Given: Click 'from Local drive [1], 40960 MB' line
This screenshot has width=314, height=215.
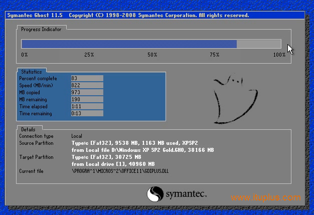Looking at the screenshot, I should pos(113,164).
